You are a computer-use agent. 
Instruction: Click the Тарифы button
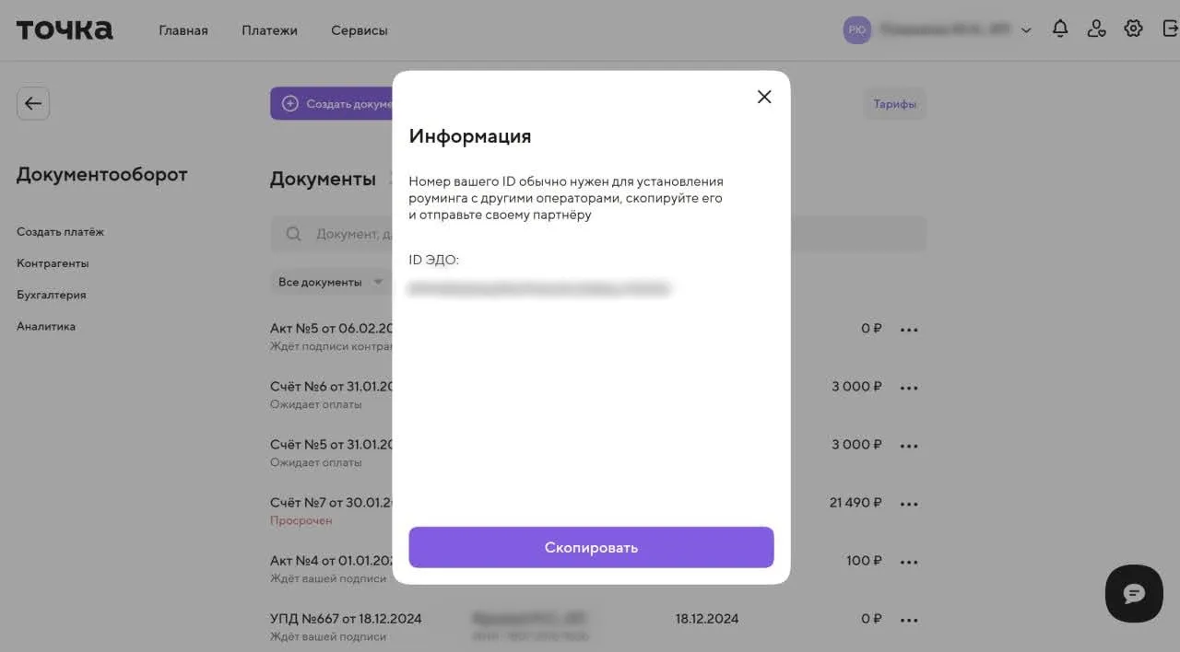point(894,104)
